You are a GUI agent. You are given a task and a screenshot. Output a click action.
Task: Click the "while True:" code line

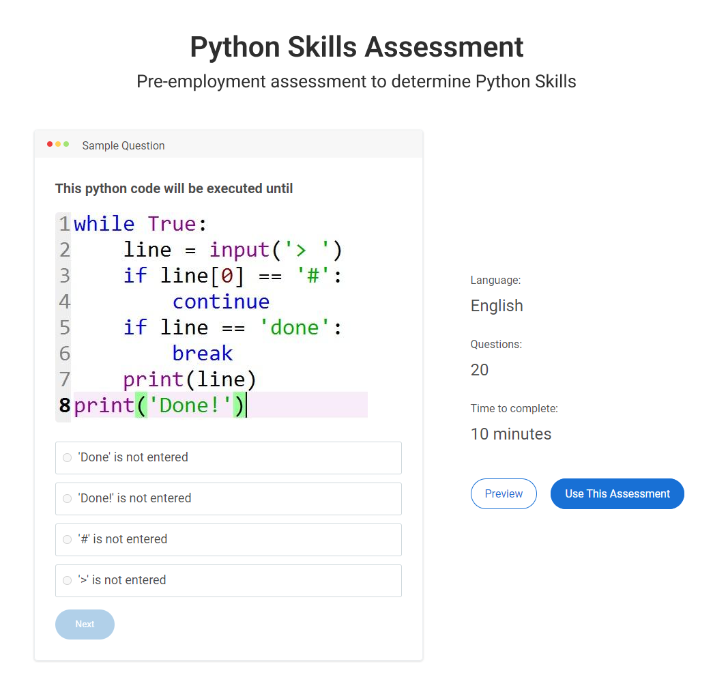[x=140, y=224]
